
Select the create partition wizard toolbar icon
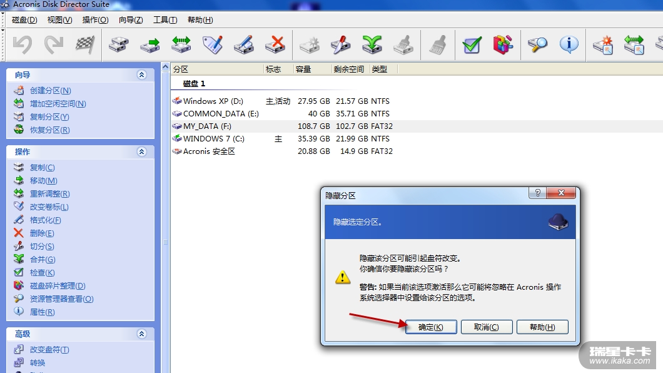(603, 44)
